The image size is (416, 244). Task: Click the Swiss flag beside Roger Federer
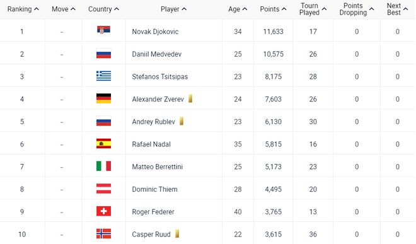click(103, 211)
